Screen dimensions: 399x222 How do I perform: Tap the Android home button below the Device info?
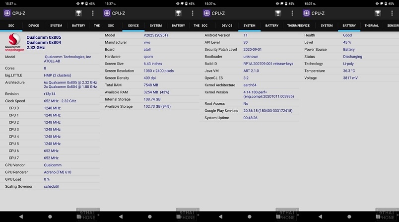tap(150, 217)
